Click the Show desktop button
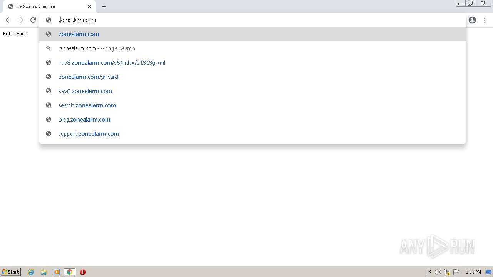 coord(489,272)
